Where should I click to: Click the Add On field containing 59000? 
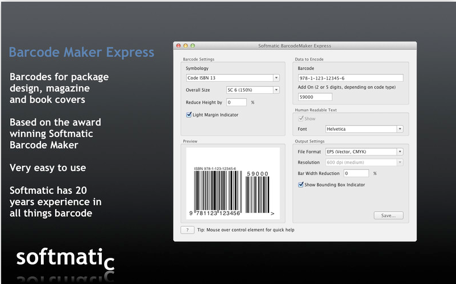[315, 97]
